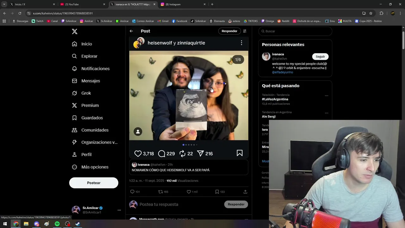The width and height of the screenshot is (405, 228).
Task: Open more options for #LaVozArgentina trend
Action: click(x=327, y=96)
